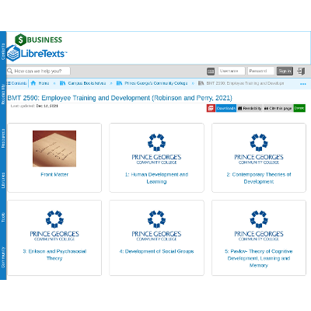The width and height of the screenshot is (311, 311).
Task: Open the Front Matter thumbnail image
Action: tap(54, 149)
